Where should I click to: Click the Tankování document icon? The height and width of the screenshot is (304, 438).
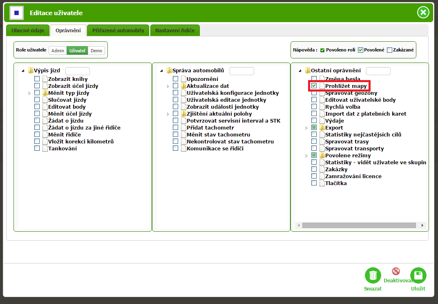45,149
